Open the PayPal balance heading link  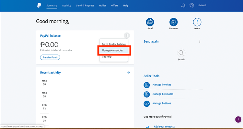click(x=50, y=36)
